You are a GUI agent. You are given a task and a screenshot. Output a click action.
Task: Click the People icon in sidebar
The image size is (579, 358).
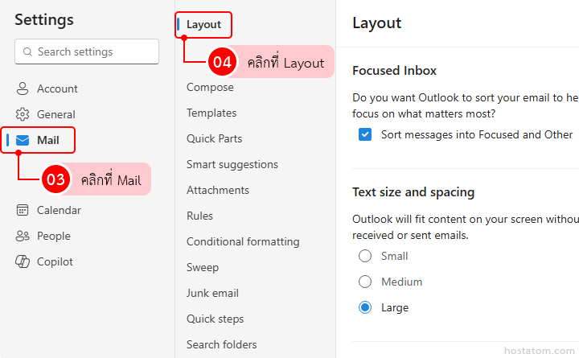point(23,236)
